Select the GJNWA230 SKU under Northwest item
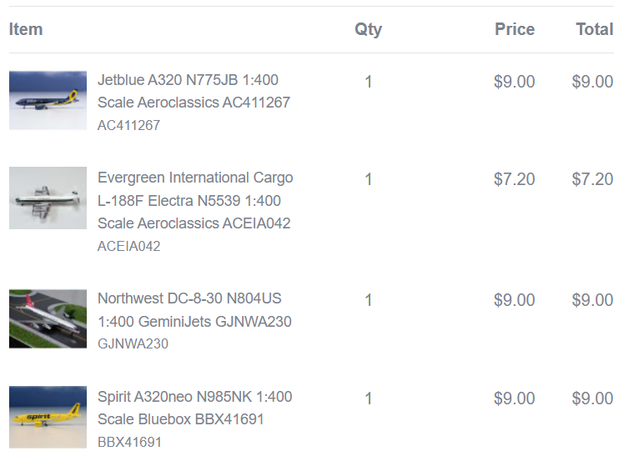The width and height of the screenshot is (624, 466). click(x=133, y=343)
